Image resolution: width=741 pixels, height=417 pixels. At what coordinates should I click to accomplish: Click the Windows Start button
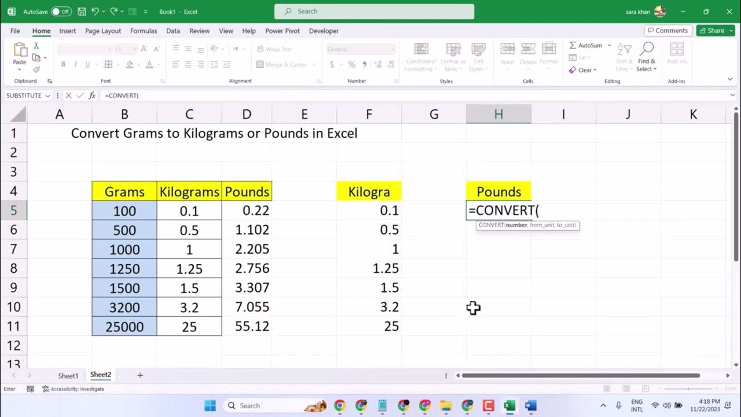coord(210,405)
